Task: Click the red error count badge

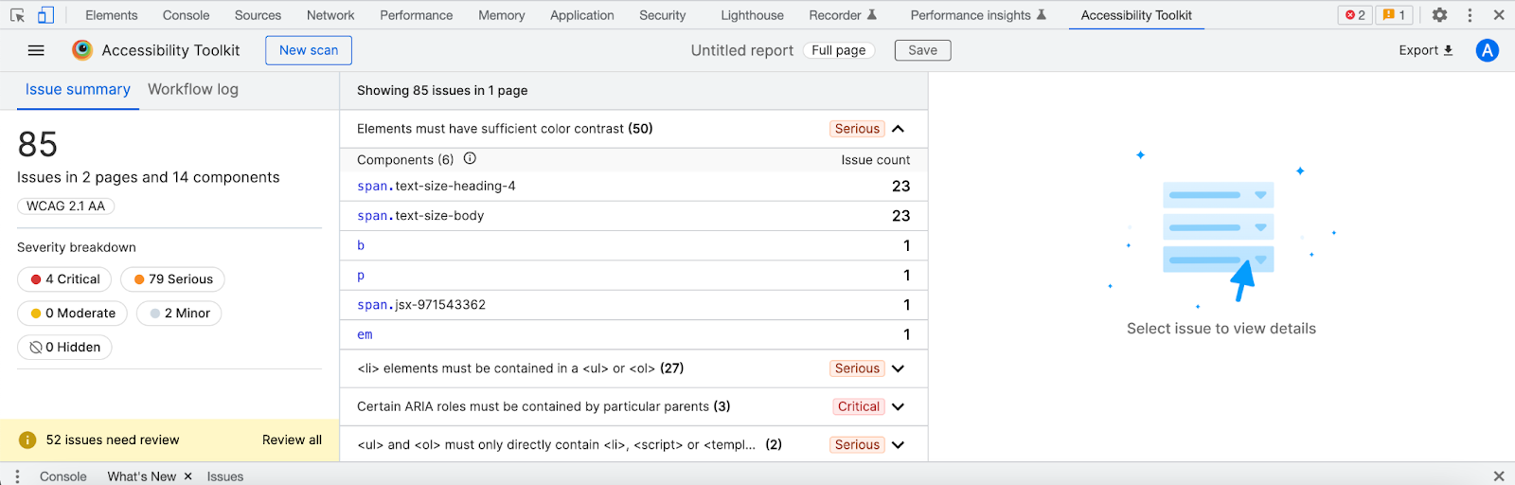Action: coord(1355,15)
